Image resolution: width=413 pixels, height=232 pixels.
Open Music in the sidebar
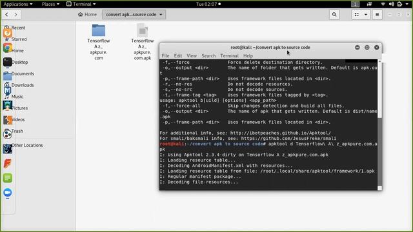(x=17, y=97)
